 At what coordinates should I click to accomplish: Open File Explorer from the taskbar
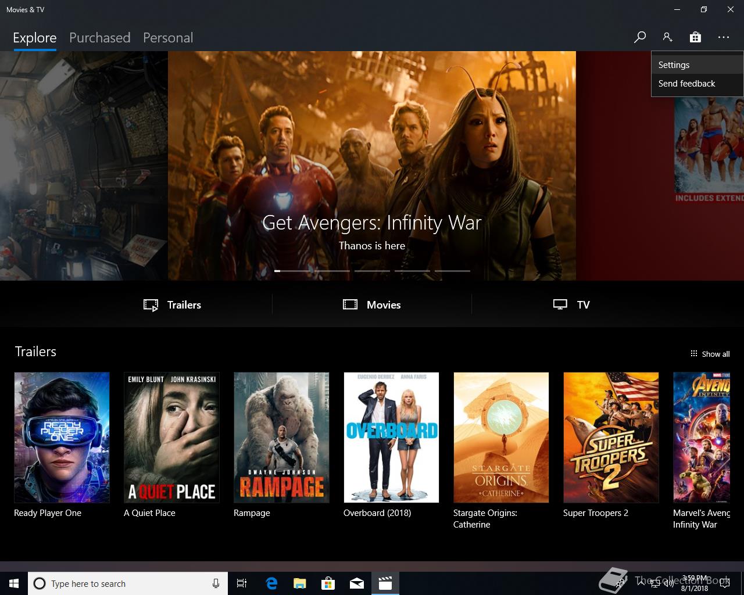300,583
